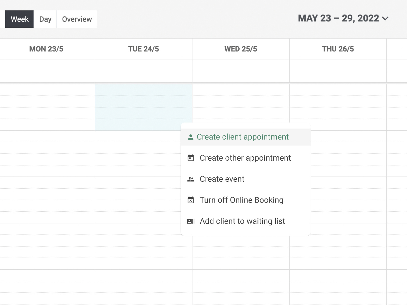Click the group icon beside Create event
The width and height of the screenshot is (407, 305).
[x=191, y=179]
